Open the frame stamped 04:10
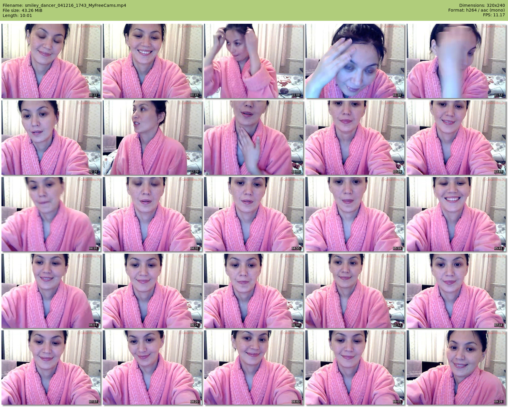The width and height of the screenshot is (508, 407). [x=51, y=214]
